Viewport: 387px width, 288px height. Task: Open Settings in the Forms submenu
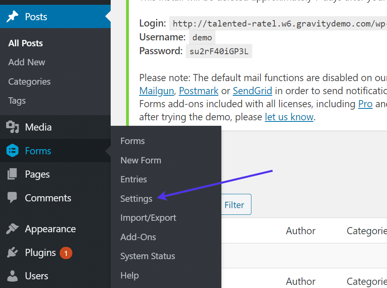[x=136, y=199]
